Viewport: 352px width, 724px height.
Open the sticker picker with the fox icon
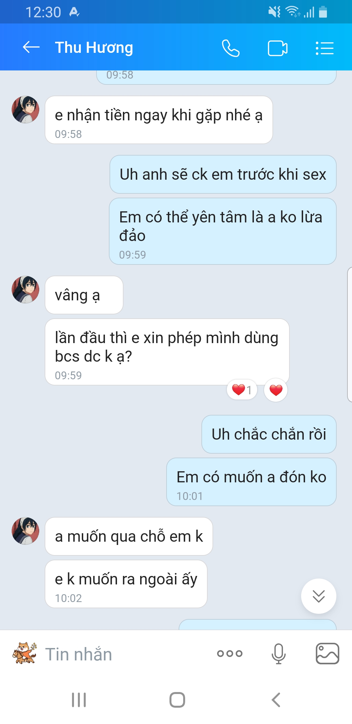(x=25, y=653)
